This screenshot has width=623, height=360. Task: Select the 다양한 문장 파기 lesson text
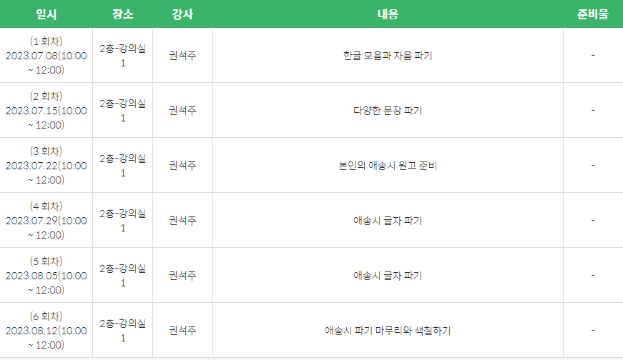pyautogui.click(x=388, y=111)
